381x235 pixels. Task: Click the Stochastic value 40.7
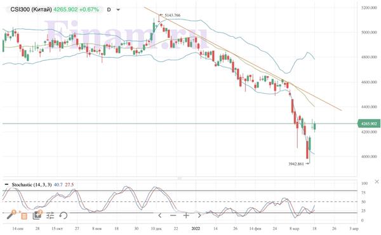[58, 184]
